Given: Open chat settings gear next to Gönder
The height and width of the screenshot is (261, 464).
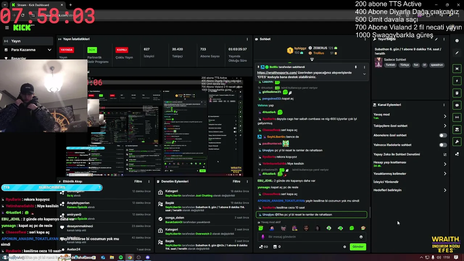Looking at the screenshot, I should click(345, 247).
